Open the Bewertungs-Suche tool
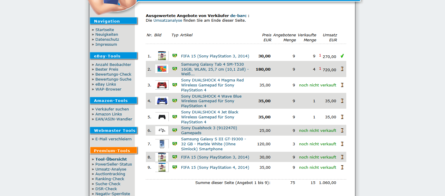The height and width of the screenshot is (196, 445). pos(113,79)
